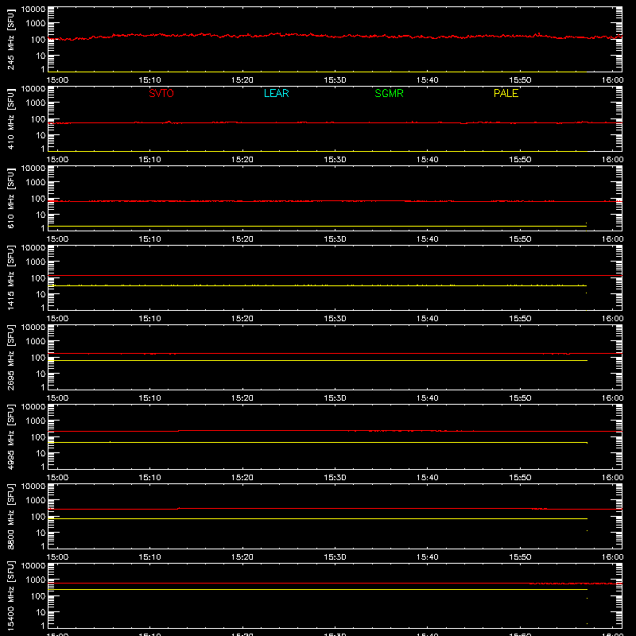Click the 1000 y-tick in 410 MHz panel
Screen dimensions: 636x636
pyautogui.click(x=36, y=103)
